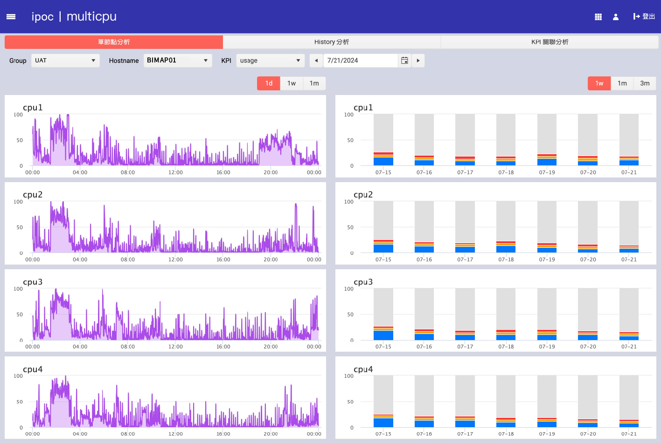Select 1m range for line charts
The image size is (661, 443).
point(314,83)
